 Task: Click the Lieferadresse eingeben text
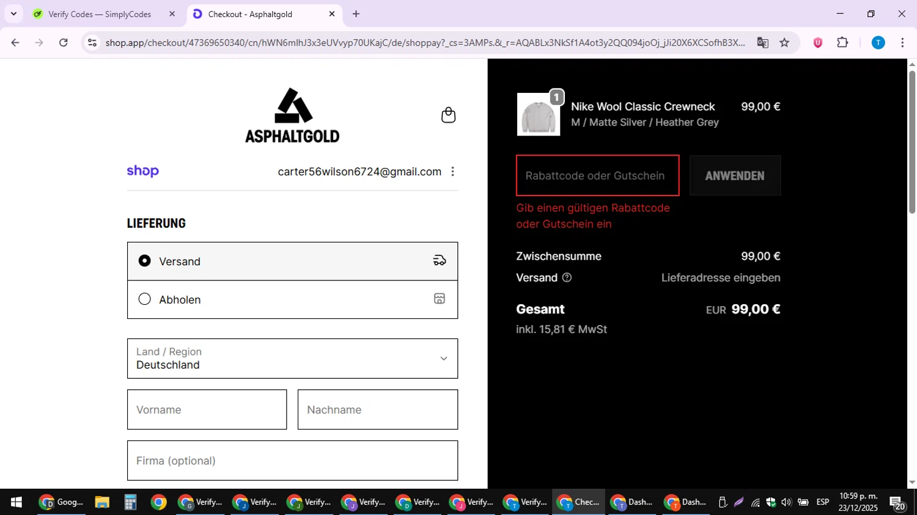coord(721,278)
